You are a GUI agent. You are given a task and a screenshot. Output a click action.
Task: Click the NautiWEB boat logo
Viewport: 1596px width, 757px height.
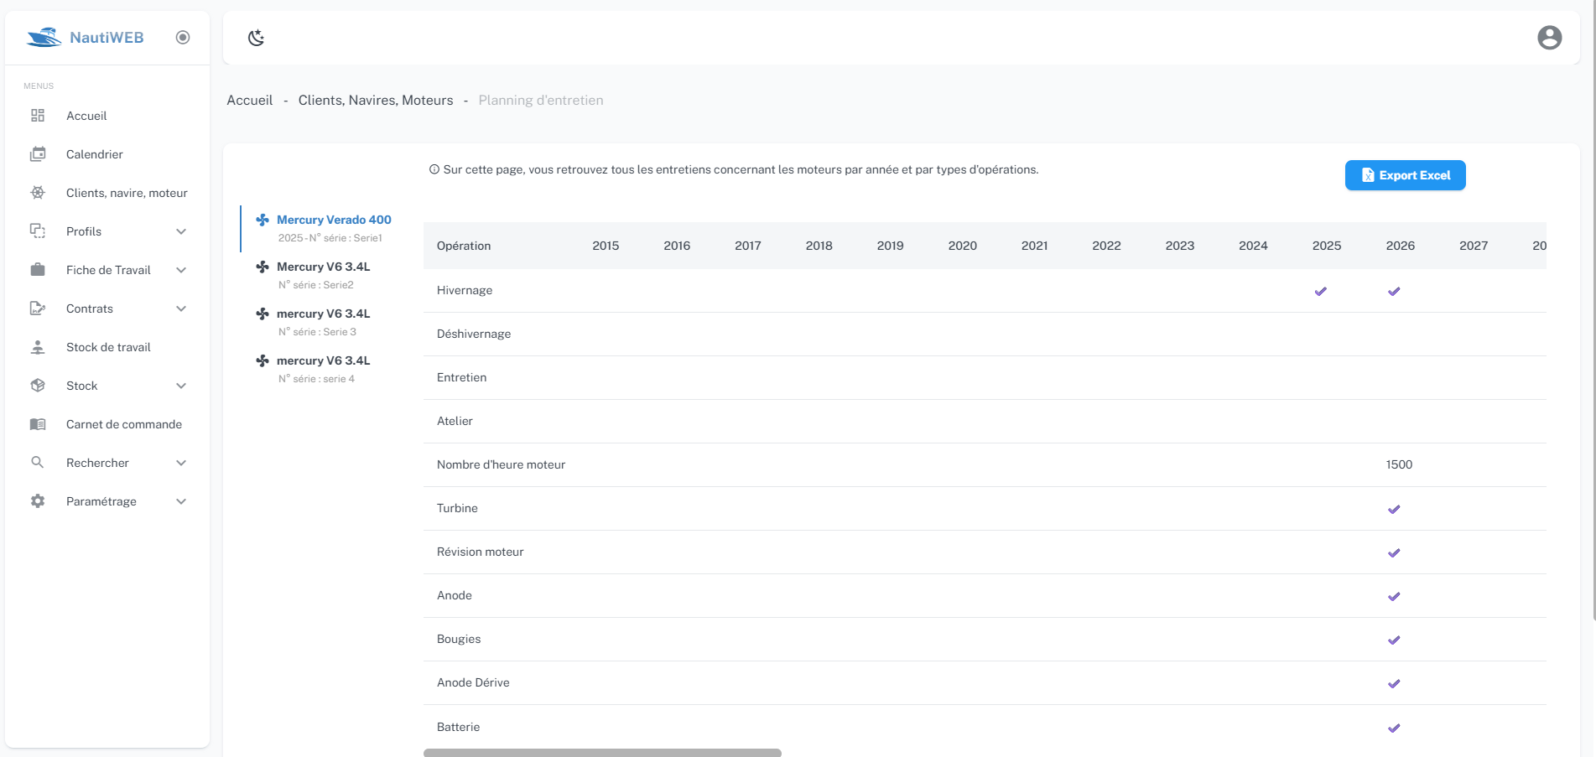tap(44, 38)
